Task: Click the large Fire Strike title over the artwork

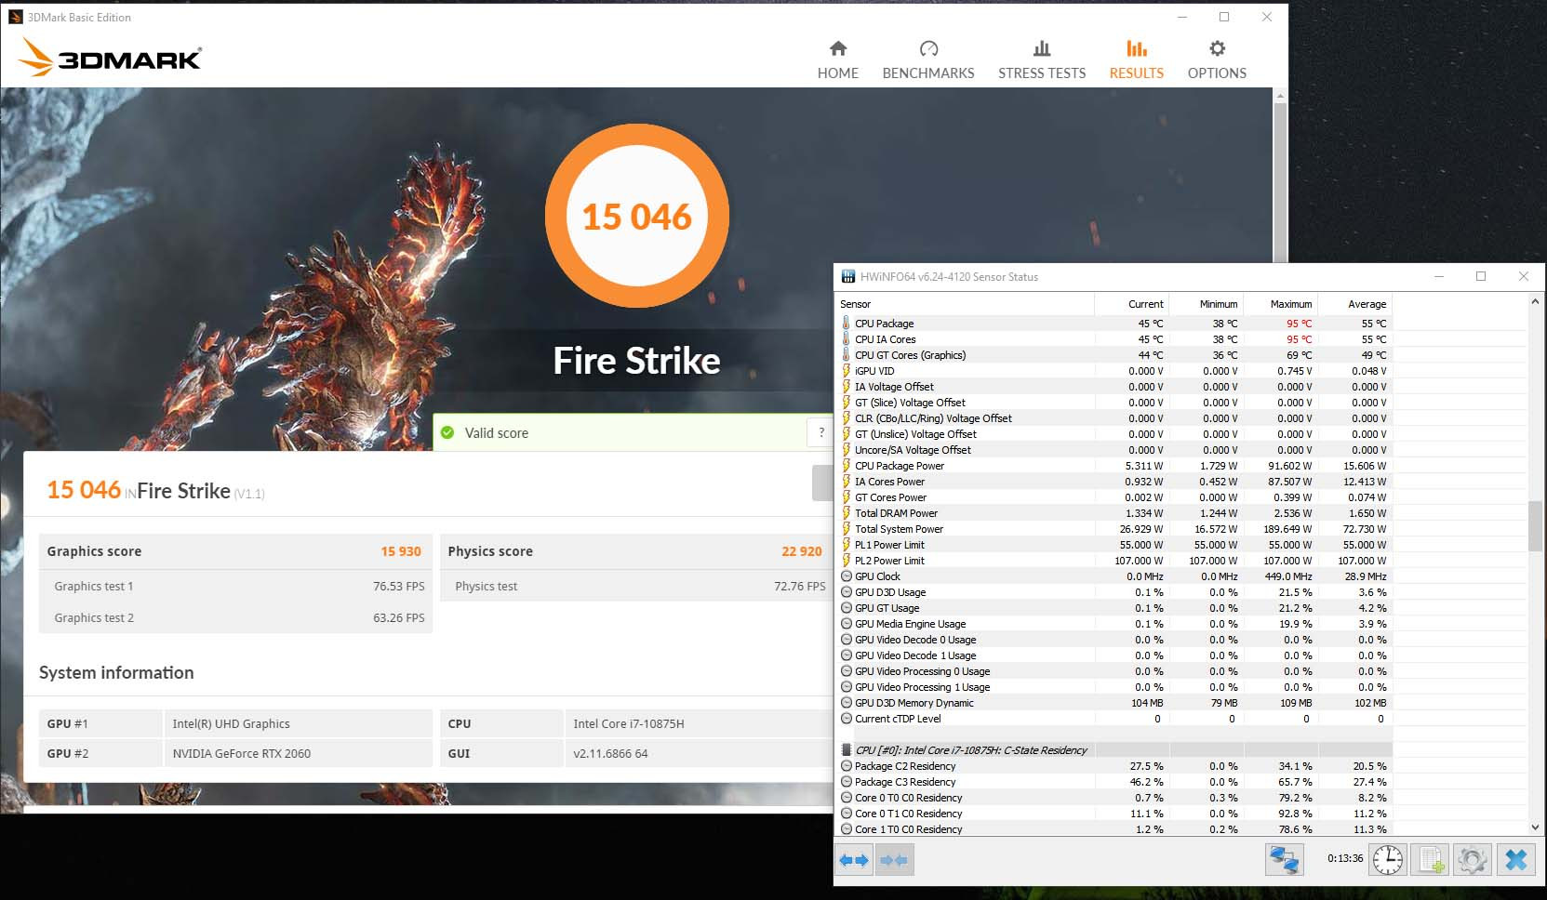Action: [x=637, y=361]
